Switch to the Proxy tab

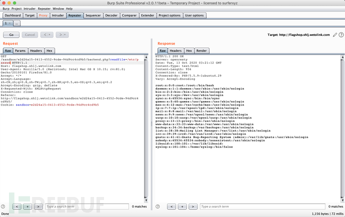43,15
